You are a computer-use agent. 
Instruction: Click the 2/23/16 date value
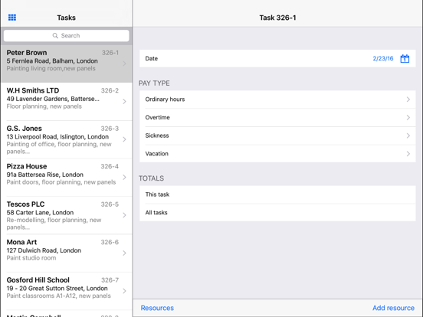[383, 58]
